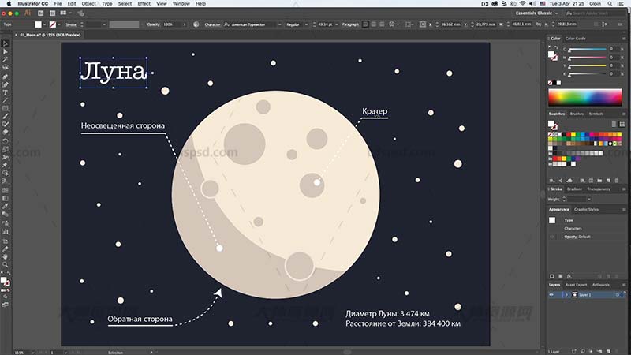The height and width of the screenshot is (355, 631).
Task: Align text center in Paragraph options
Action: pyautogui.click(x=373, y=24)
